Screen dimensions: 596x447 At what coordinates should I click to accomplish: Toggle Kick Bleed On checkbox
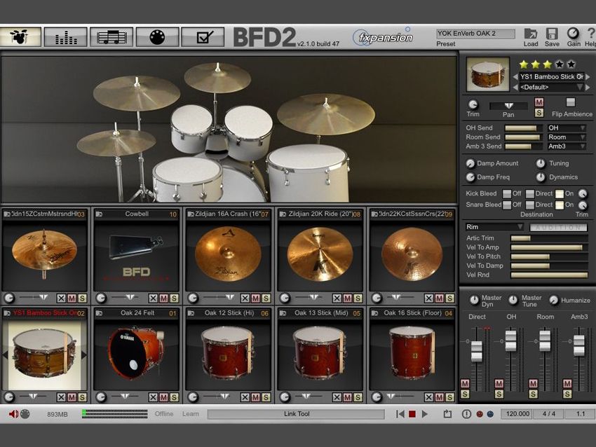tap(559, 193)
